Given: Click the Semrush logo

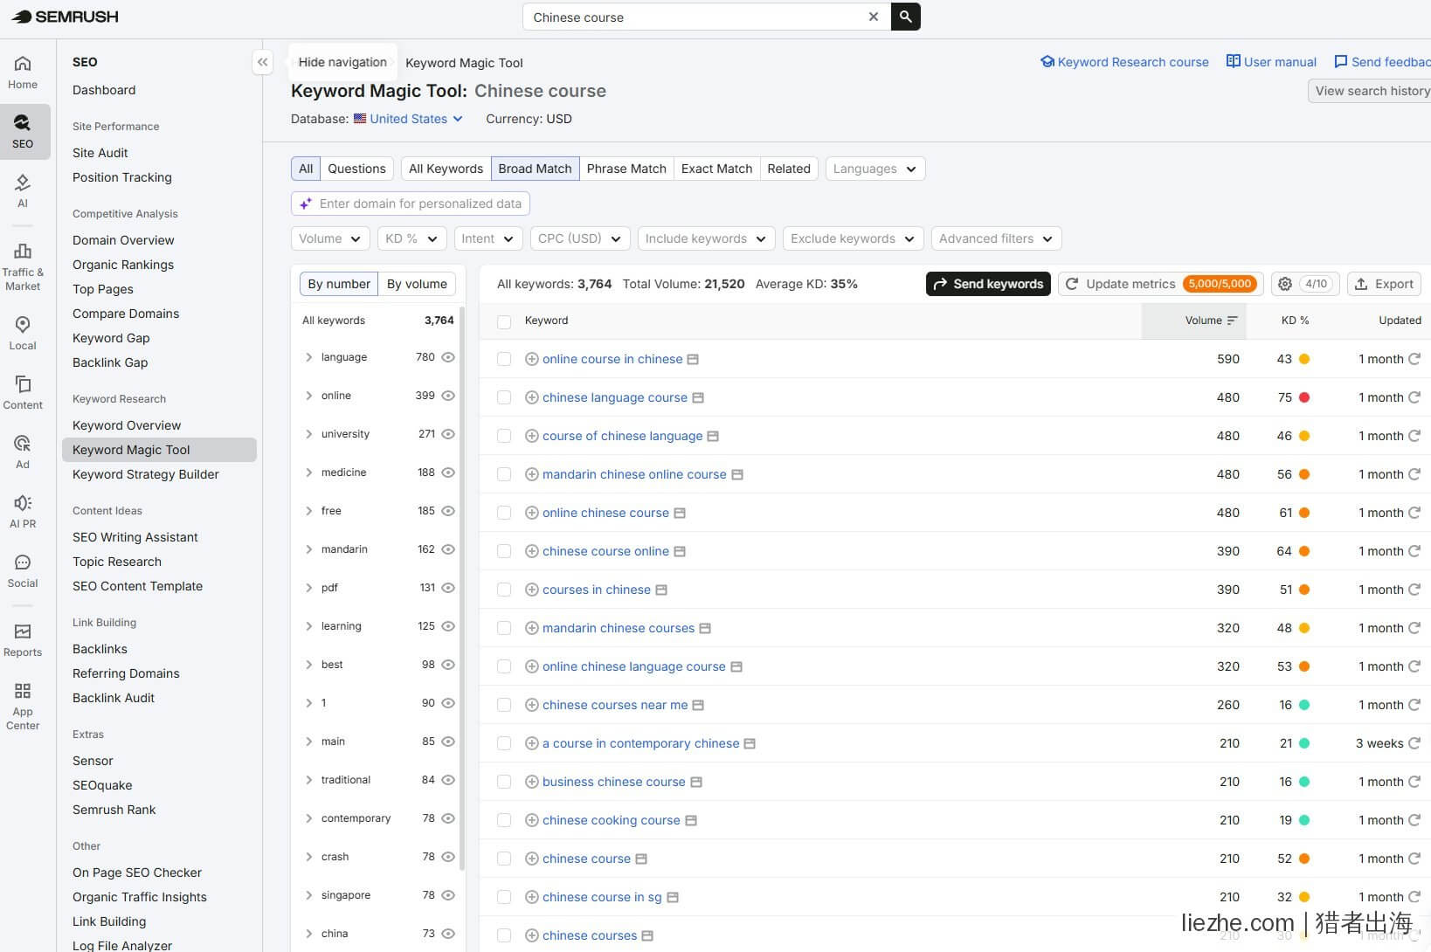Looking at the screenshot, I should pyautogui.click(x=66, y=17).
